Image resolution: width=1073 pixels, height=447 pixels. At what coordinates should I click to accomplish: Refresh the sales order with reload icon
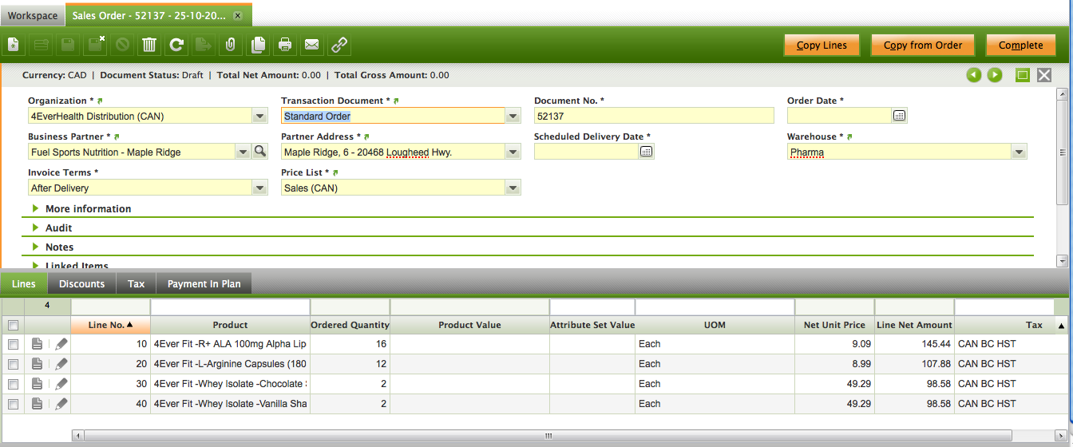pos(176,45)
